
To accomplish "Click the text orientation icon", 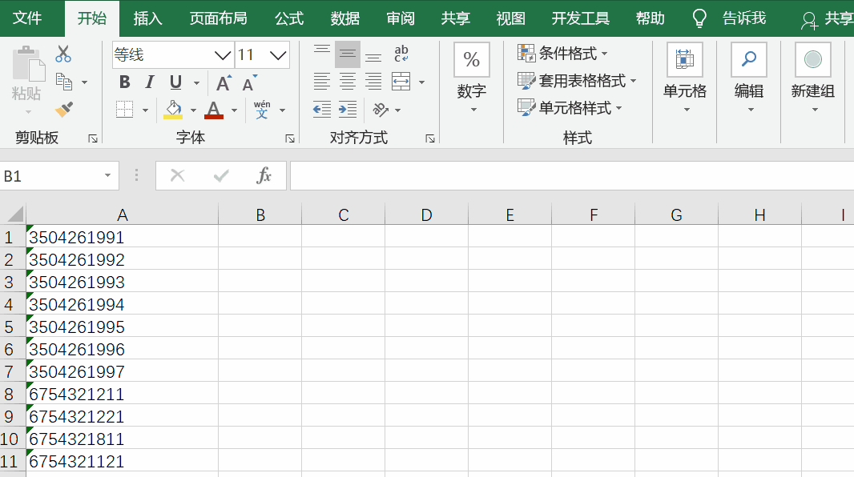I will coord(381,110).
